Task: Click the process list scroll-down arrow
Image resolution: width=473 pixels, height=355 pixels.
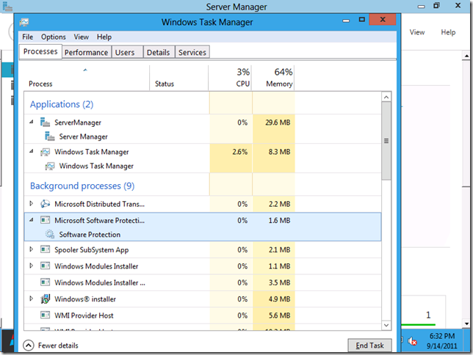Action: [x=386, y=325]
